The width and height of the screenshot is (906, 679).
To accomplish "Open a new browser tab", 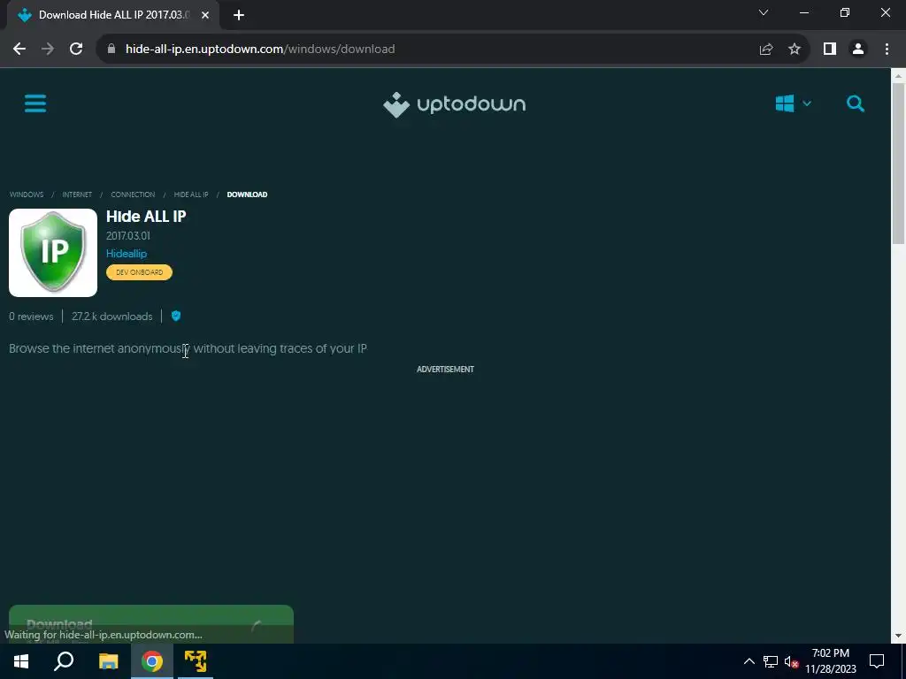I will pyautogui.click(x=239, y=15).
